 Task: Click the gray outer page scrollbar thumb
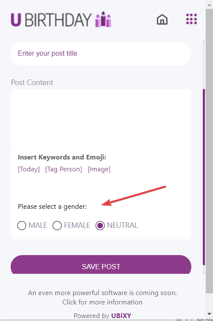[x=209, y=151]
